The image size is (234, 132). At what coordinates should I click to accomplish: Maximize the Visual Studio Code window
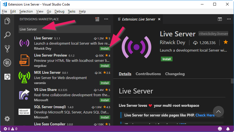tap(215, 4)
